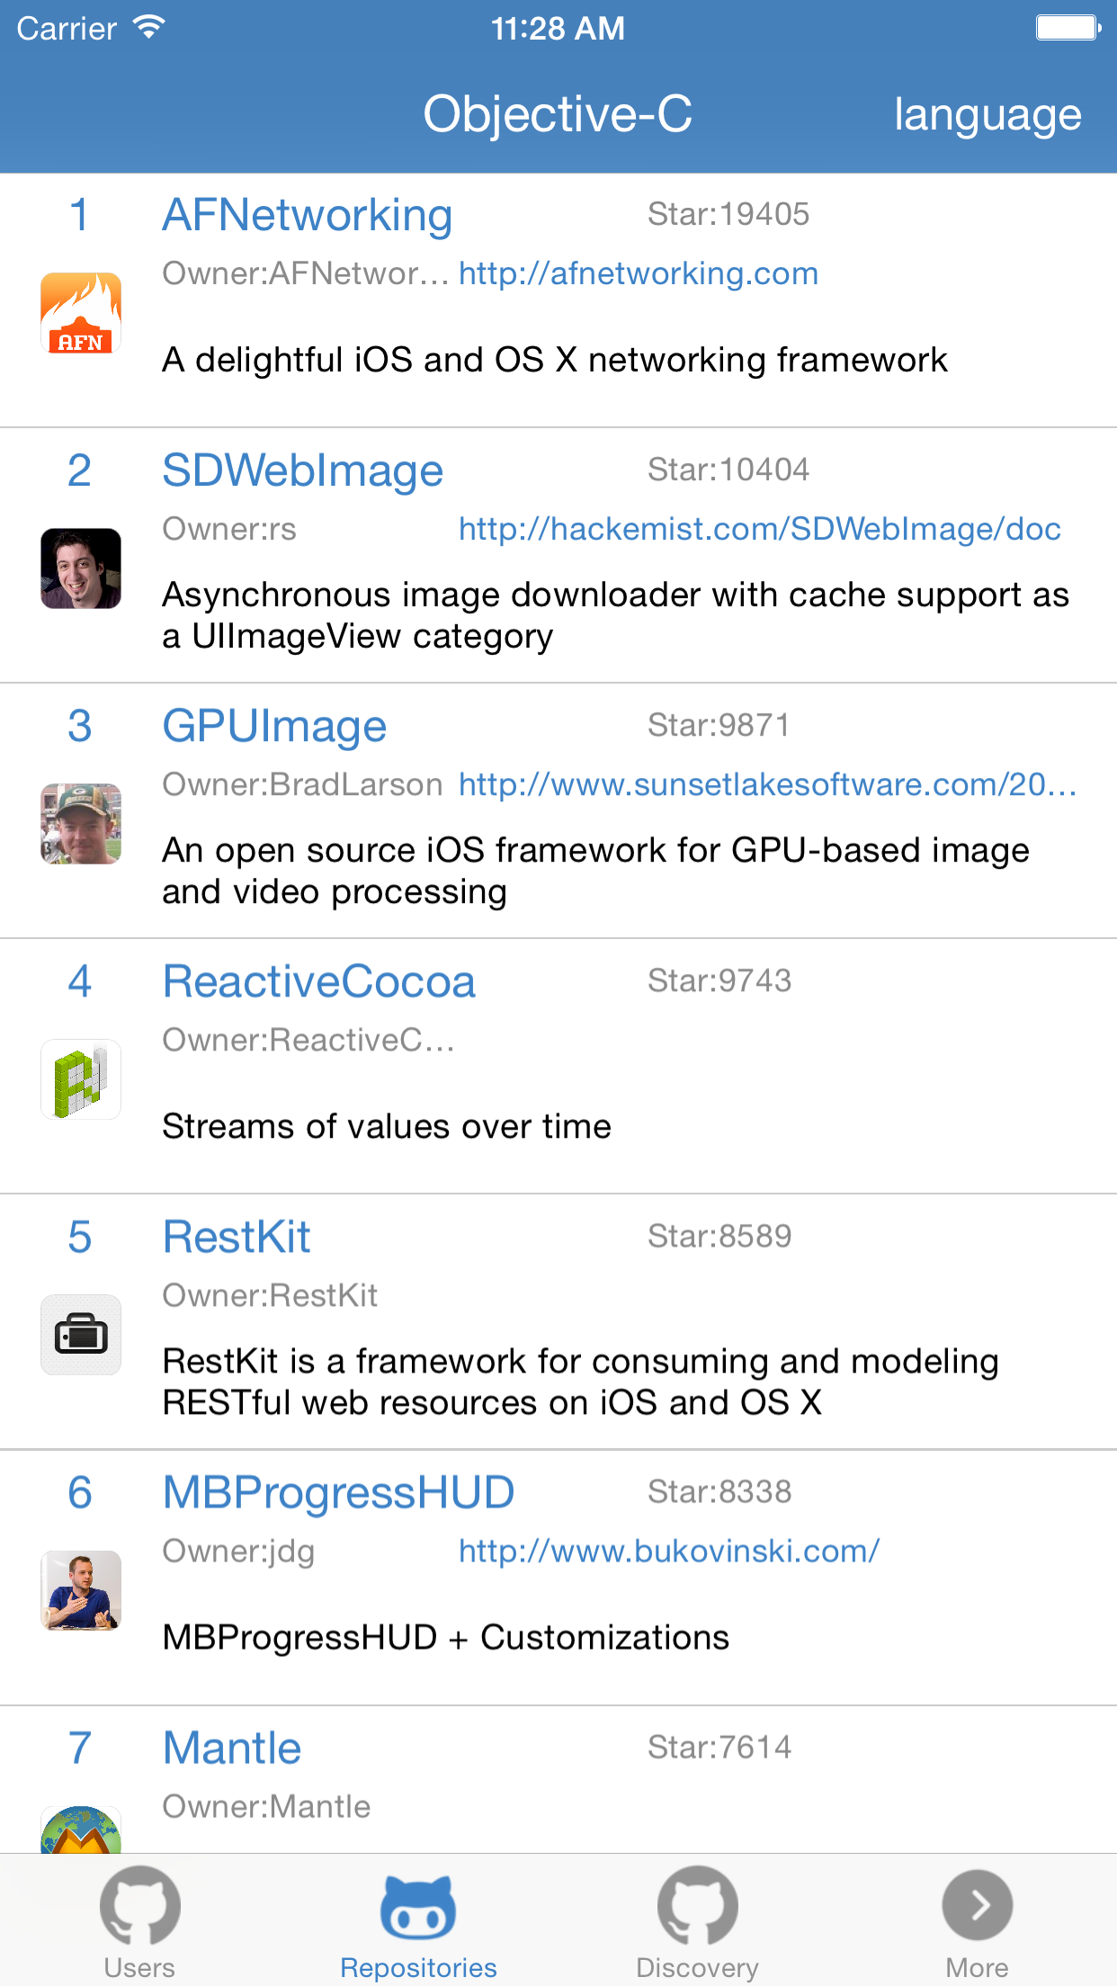This screenshot has width=1117, height=1986.
Task: Tap BradLarson's avatar photo
Action: (81, 824)
